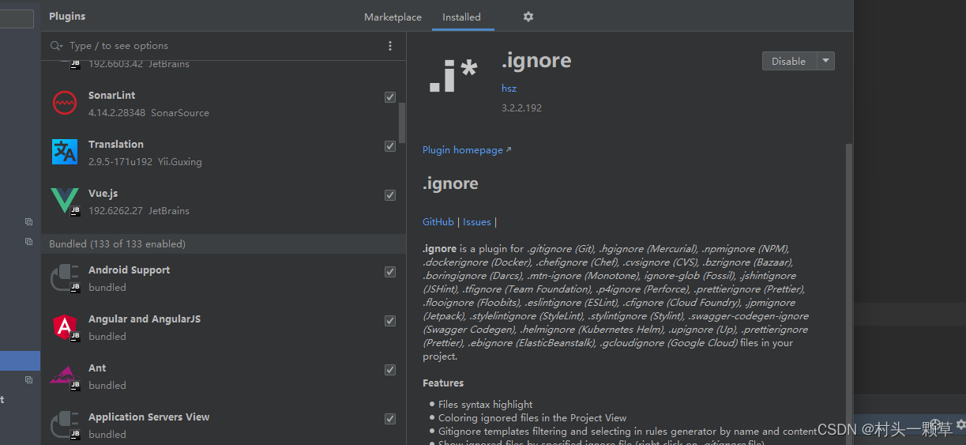Uncheck the Translation plugin checkbox

[390, 146]
